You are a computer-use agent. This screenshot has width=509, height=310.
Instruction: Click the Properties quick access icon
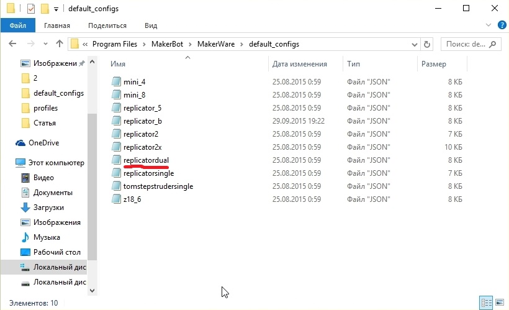click(x=31, y=9)
